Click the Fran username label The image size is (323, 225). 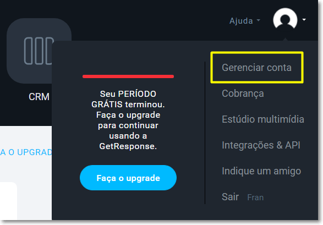255,197
